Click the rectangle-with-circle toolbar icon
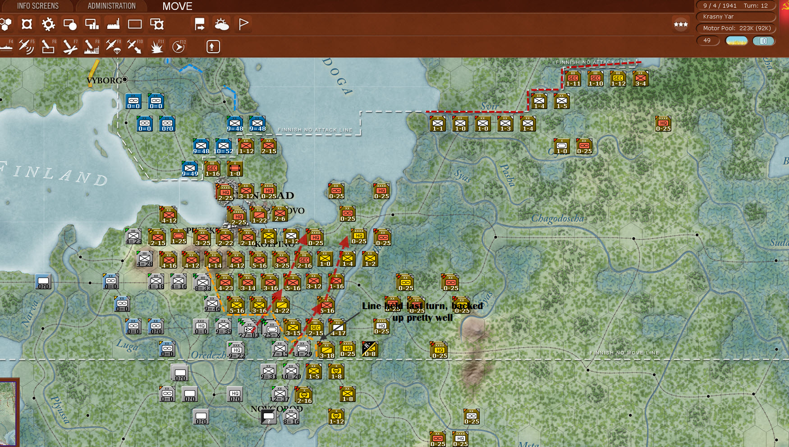 click(70, 24)
